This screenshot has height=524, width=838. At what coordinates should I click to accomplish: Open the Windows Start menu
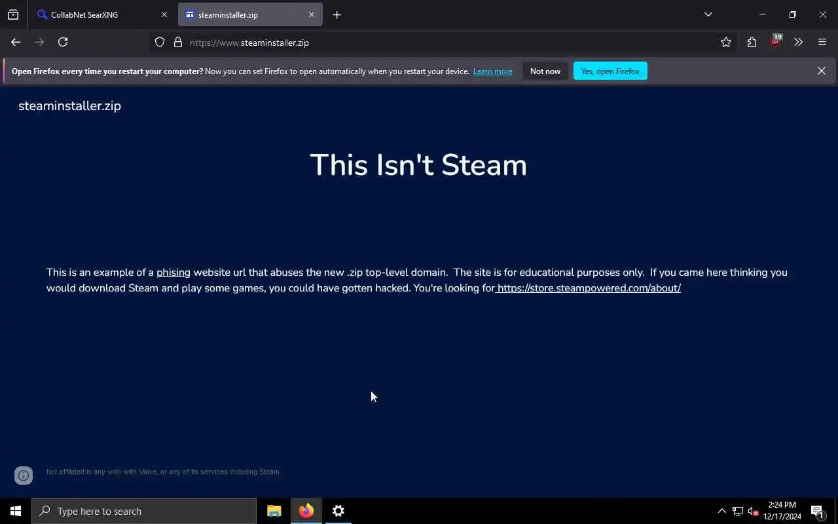pos(16,511)
